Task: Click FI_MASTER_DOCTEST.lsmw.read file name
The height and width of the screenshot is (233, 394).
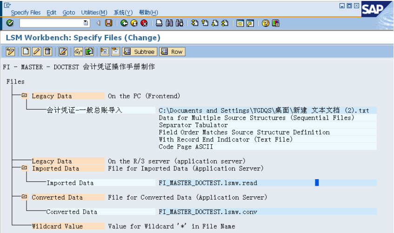Action: pyautogui.click(x=208, y=183)
